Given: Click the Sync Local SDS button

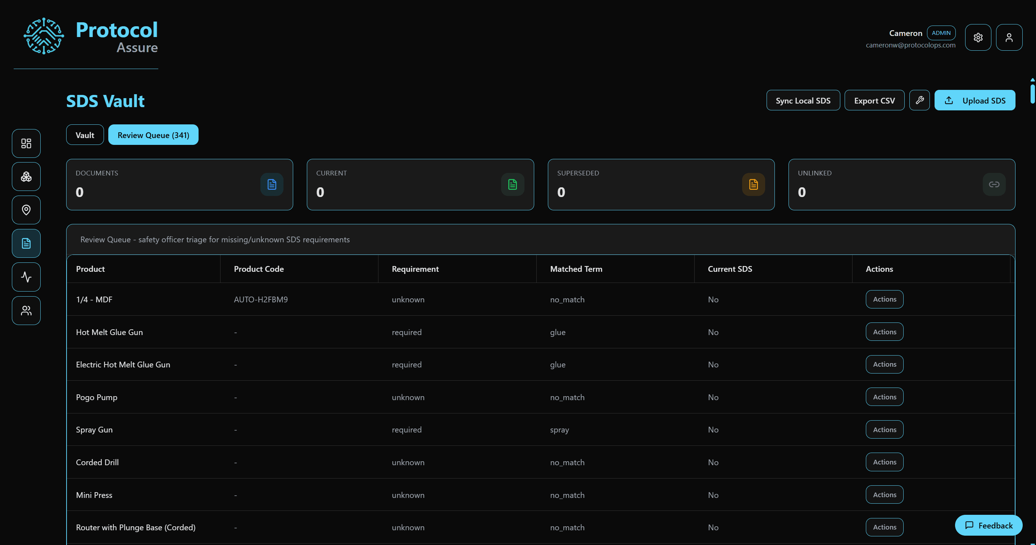Looking at the screenshot, I should (803, 100).
